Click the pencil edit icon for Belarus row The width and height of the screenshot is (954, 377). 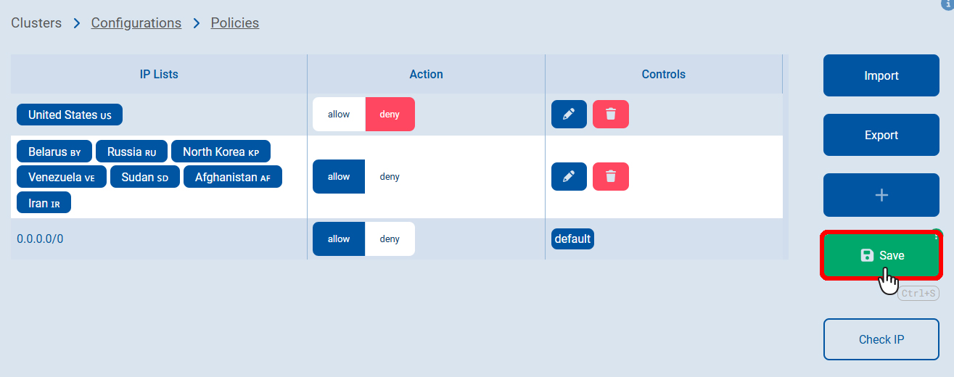click(x=569, y=176)
